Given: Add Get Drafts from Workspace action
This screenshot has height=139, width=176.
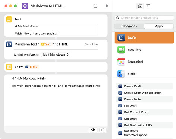Looking at the screenshot, I should pos(144,133).
